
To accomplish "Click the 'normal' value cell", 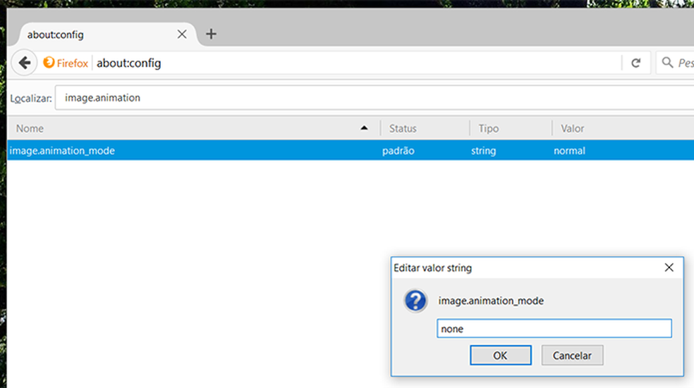I will point(569,151).
